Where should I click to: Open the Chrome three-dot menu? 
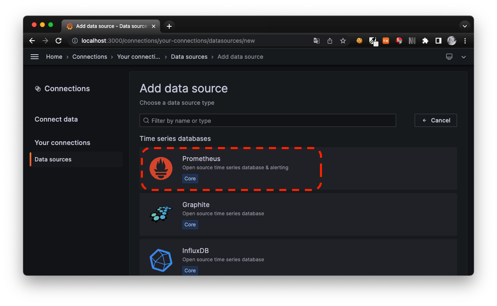click(465, 41)
